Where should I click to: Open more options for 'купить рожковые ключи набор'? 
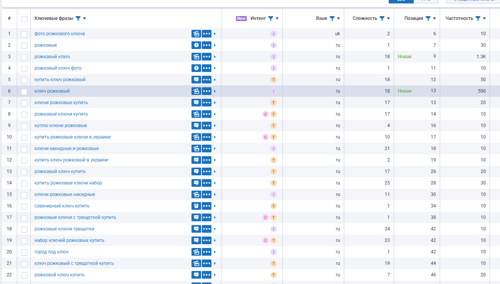coord(207,183)
